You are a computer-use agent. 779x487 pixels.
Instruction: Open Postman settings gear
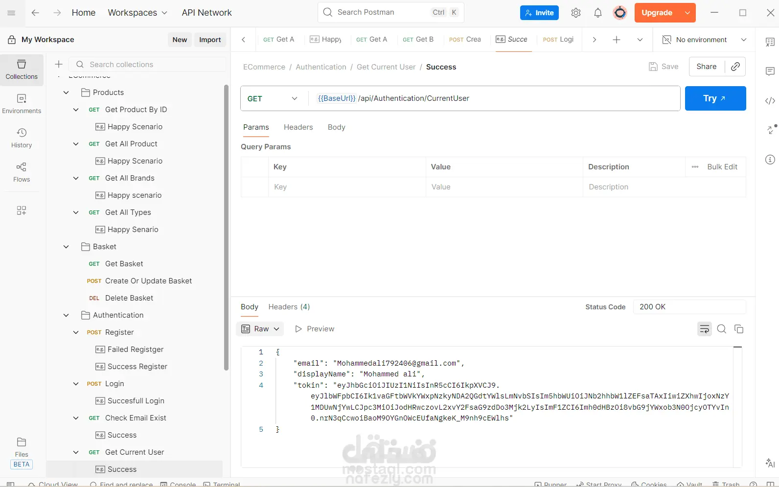576,13
